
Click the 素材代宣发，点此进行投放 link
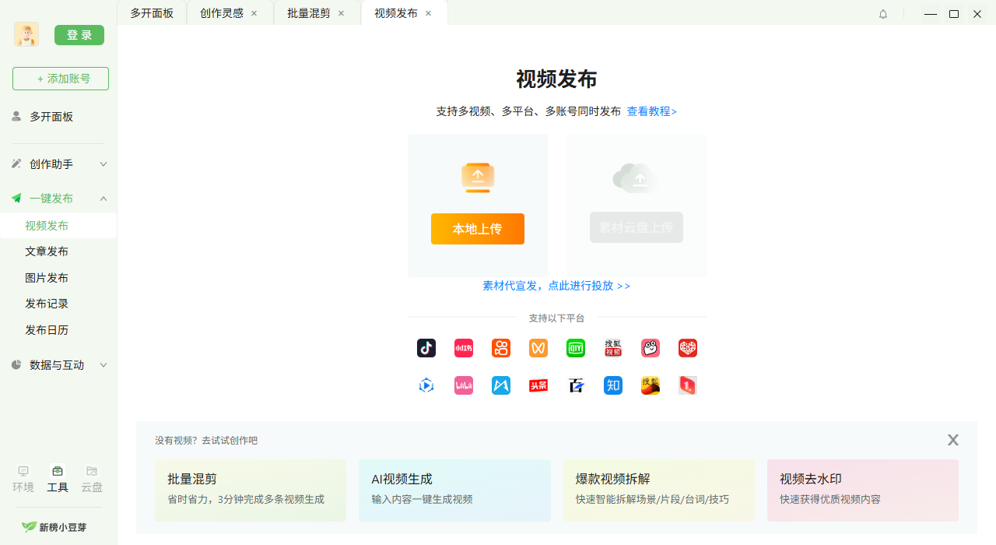(556, 286)
